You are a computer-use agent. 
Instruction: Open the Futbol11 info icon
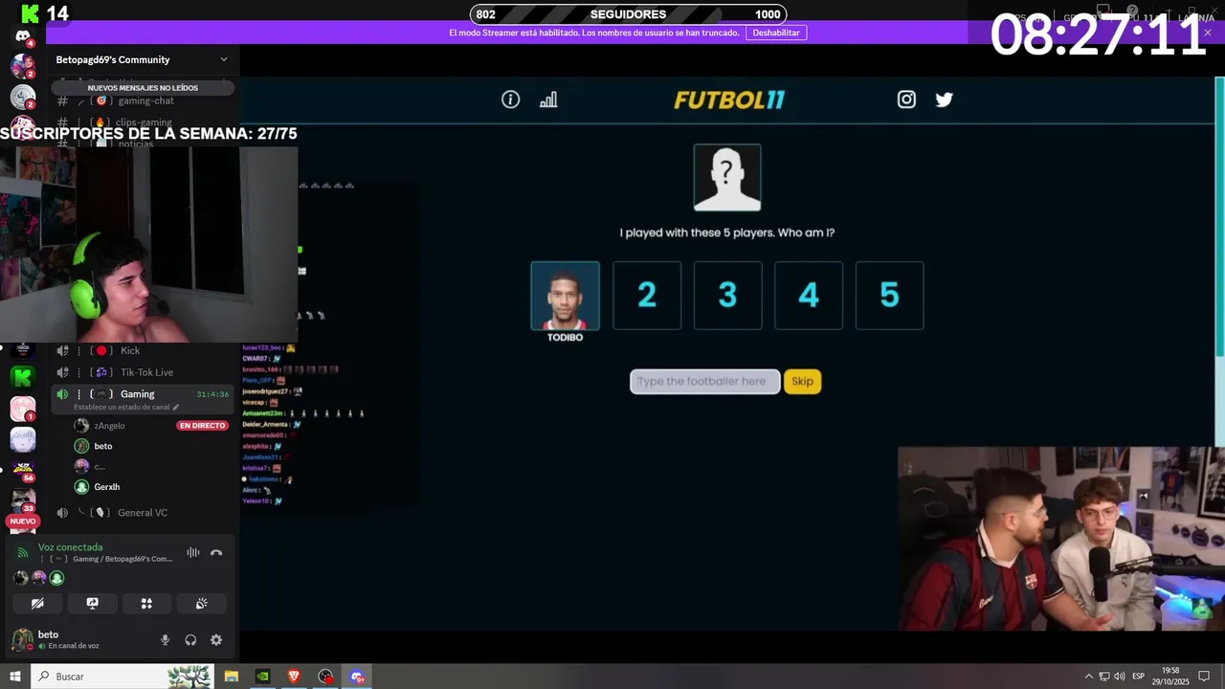click(x=510, y=100)
